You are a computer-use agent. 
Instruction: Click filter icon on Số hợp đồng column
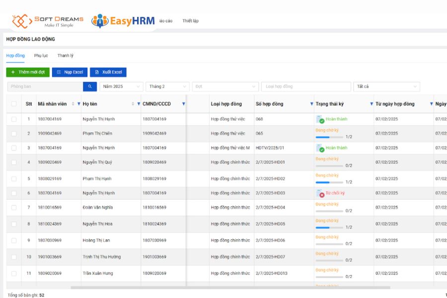[311, 104]
